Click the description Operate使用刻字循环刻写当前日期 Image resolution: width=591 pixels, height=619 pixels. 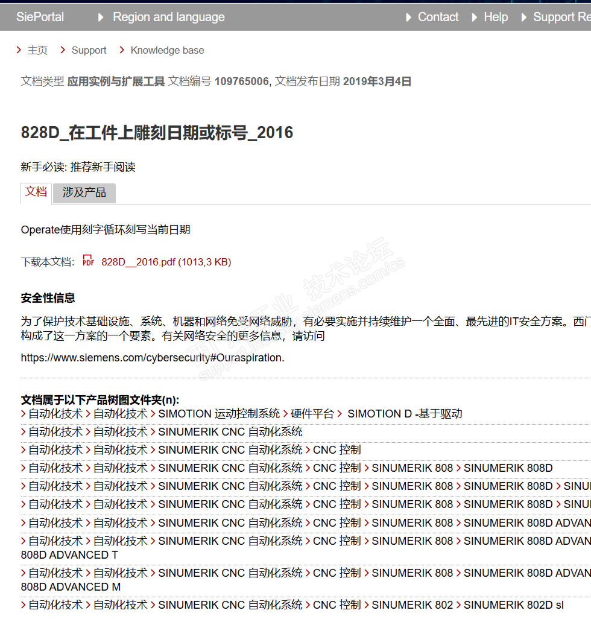[x=106, y=229]
